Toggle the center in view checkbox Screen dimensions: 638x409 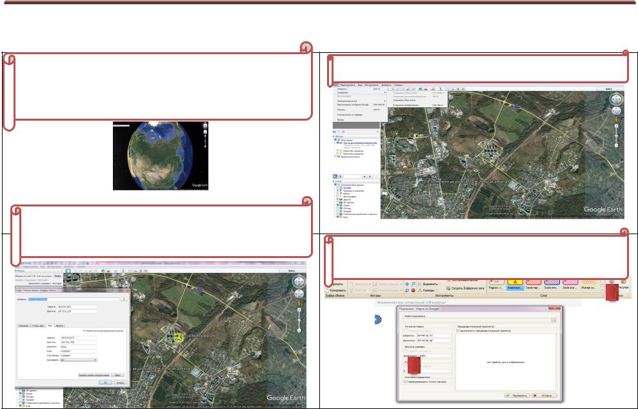[84, 331]
